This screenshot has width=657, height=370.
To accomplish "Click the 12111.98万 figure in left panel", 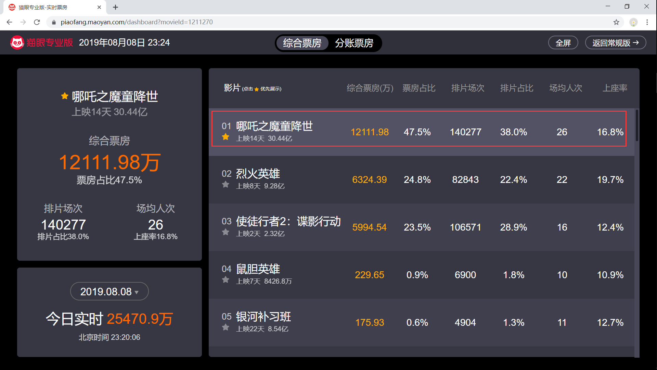I will click(x=109, y=162).
